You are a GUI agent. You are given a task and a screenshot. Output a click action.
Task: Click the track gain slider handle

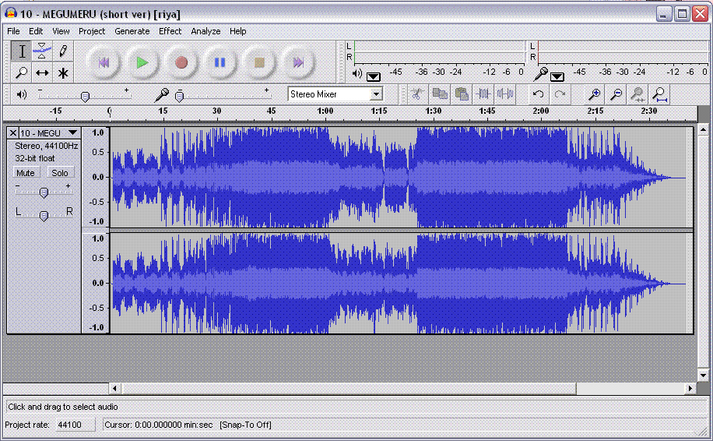coord(44,192)
